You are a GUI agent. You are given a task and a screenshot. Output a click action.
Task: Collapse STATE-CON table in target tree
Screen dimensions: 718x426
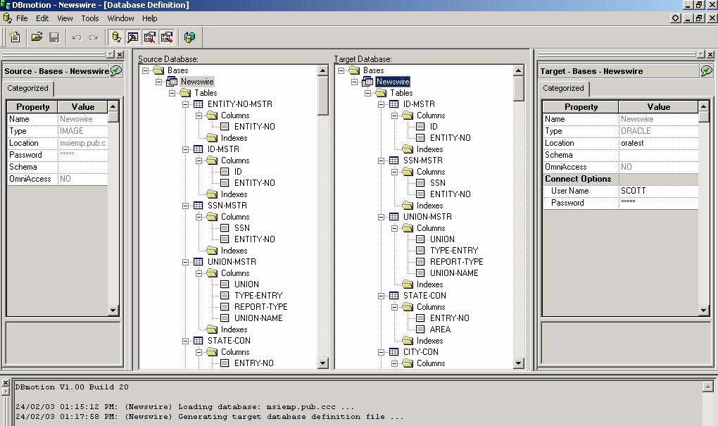point(381,296)
